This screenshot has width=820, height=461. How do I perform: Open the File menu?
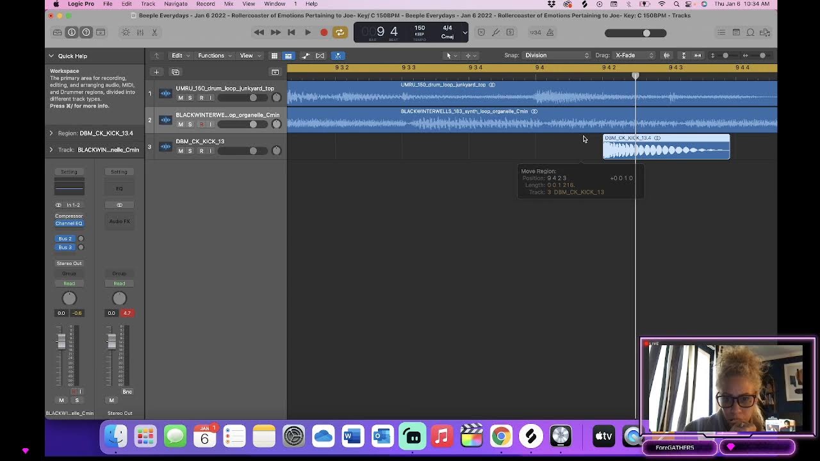[108, 4]
